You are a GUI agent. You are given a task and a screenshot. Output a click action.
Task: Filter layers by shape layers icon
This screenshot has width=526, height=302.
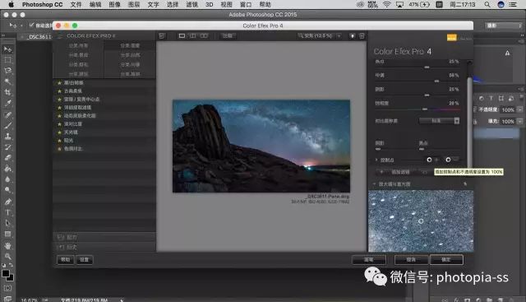click(x=501, y=99)
